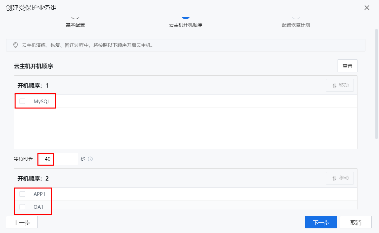Select the 云主机开机顺序 step

(186, 25)
